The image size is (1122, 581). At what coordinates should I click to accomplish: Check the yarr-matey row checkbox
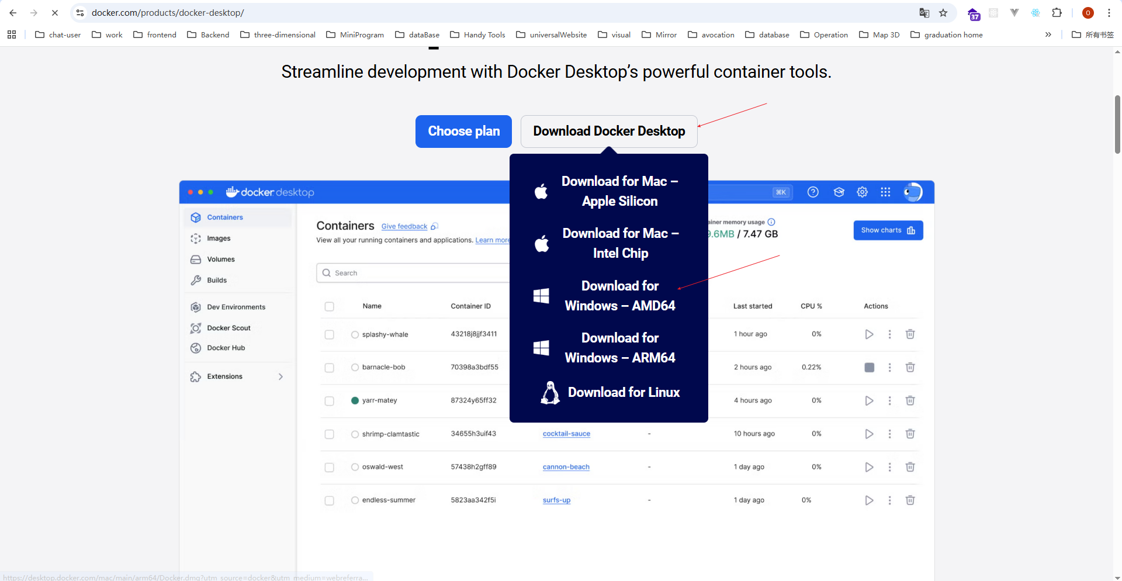pos(330,401)
